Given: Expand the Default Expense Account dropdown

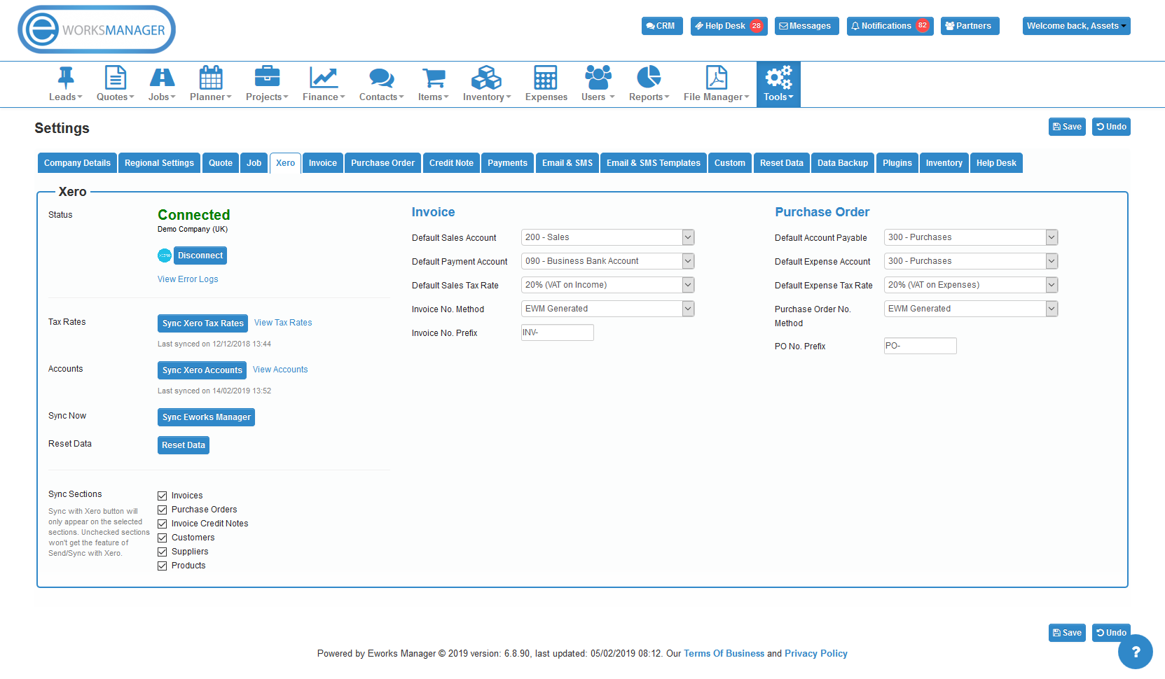Looking at the screenshot, I should pos(971,261).
